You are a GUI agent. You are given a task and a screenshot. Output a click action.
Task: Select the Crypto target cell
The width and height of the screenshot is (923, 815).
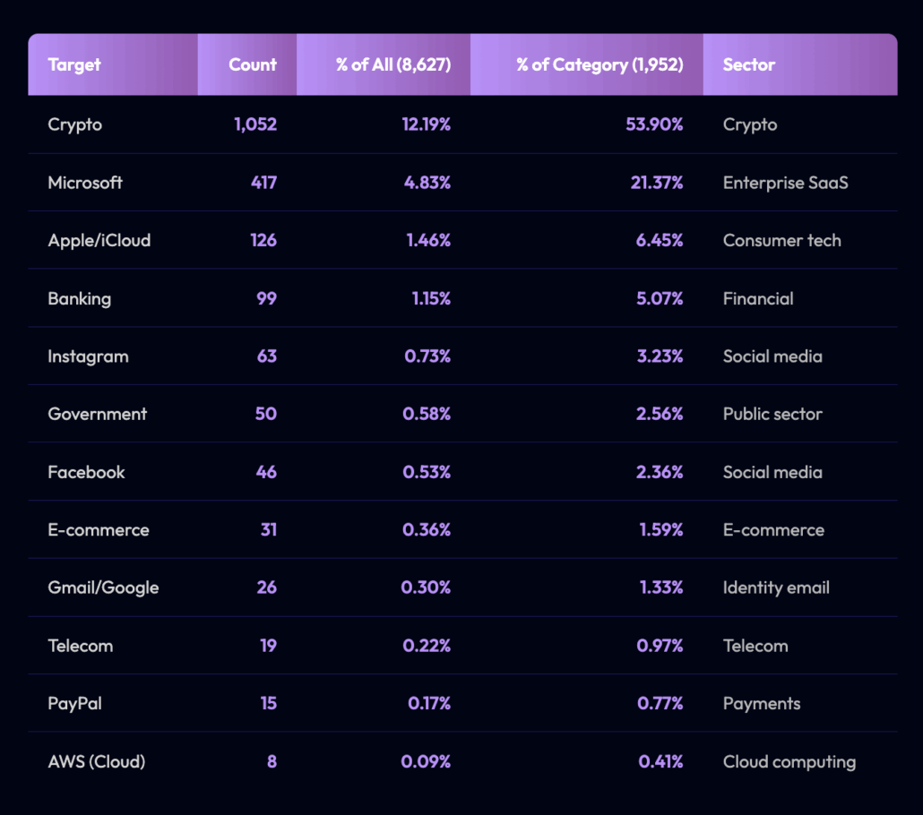tap(75, 124)
